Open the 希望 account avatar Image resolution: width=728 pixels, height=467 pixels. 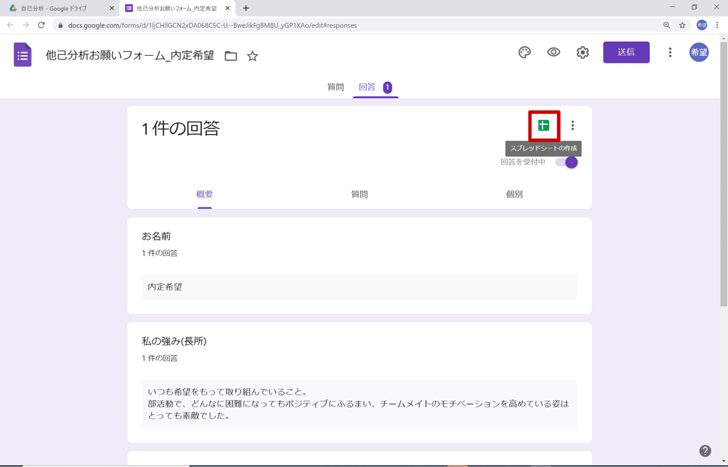point(699,52)
